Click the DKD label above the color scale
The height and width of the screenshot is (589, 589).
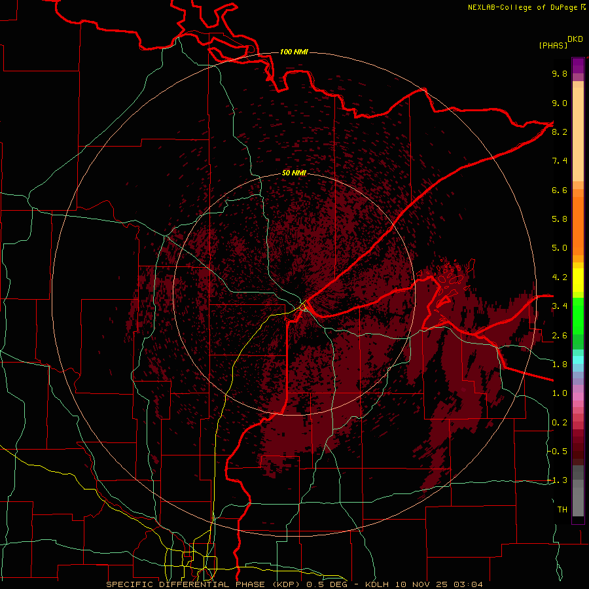[x=575, y=39]
